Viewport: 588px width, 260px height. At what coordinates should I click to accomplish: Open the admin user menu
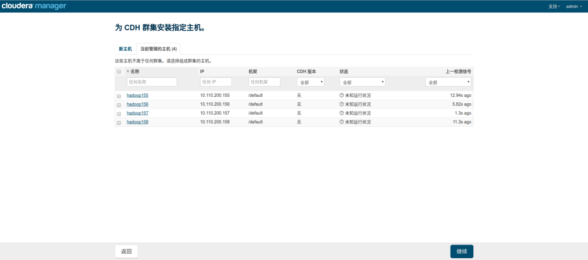click(574, 6)
